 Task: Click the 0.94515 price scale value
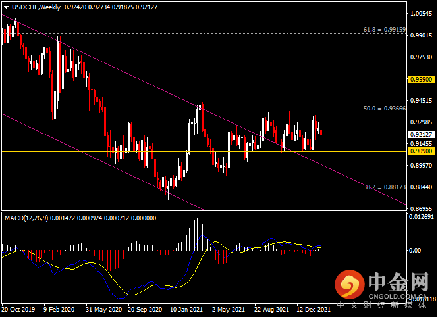[422, 101]
